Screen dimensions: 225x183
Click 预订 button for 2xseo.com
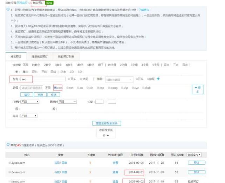[x=197, y=172]
